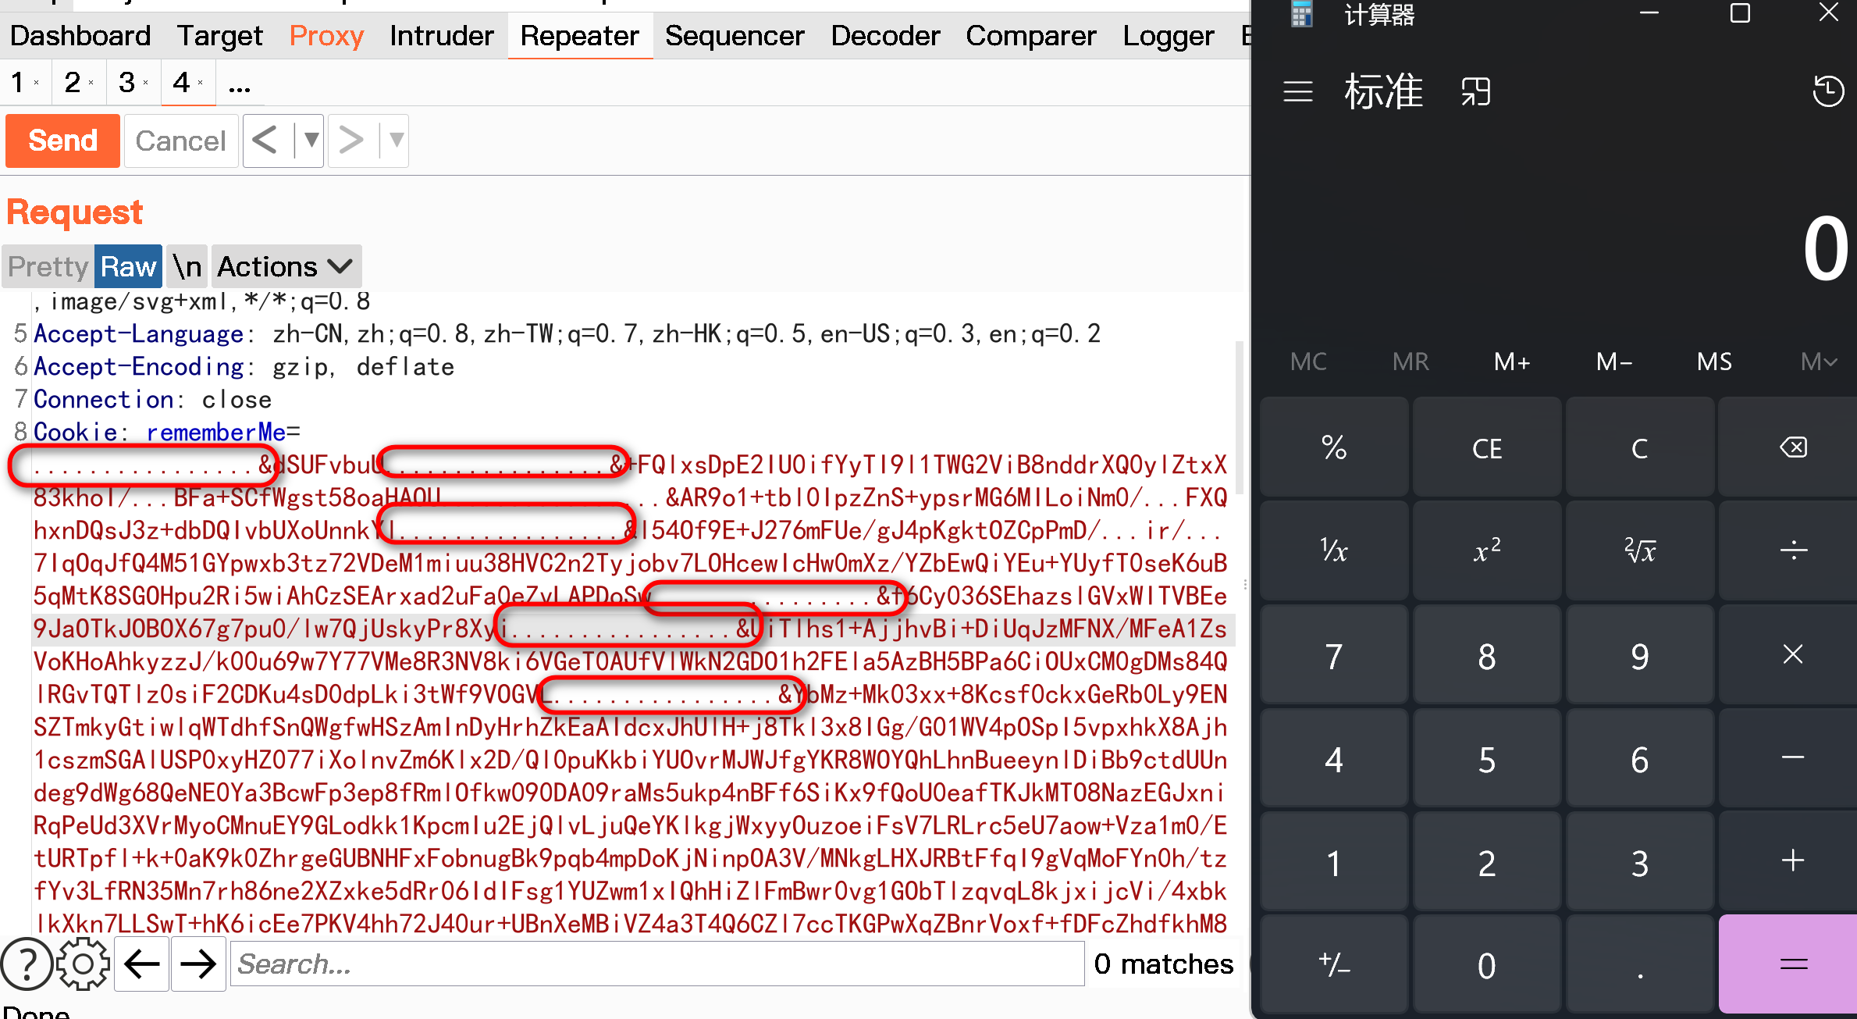1857x1019 pixels.
Task: Click digit 3 on calculator
Action: pyautogui.click(x=1640, y=860)
